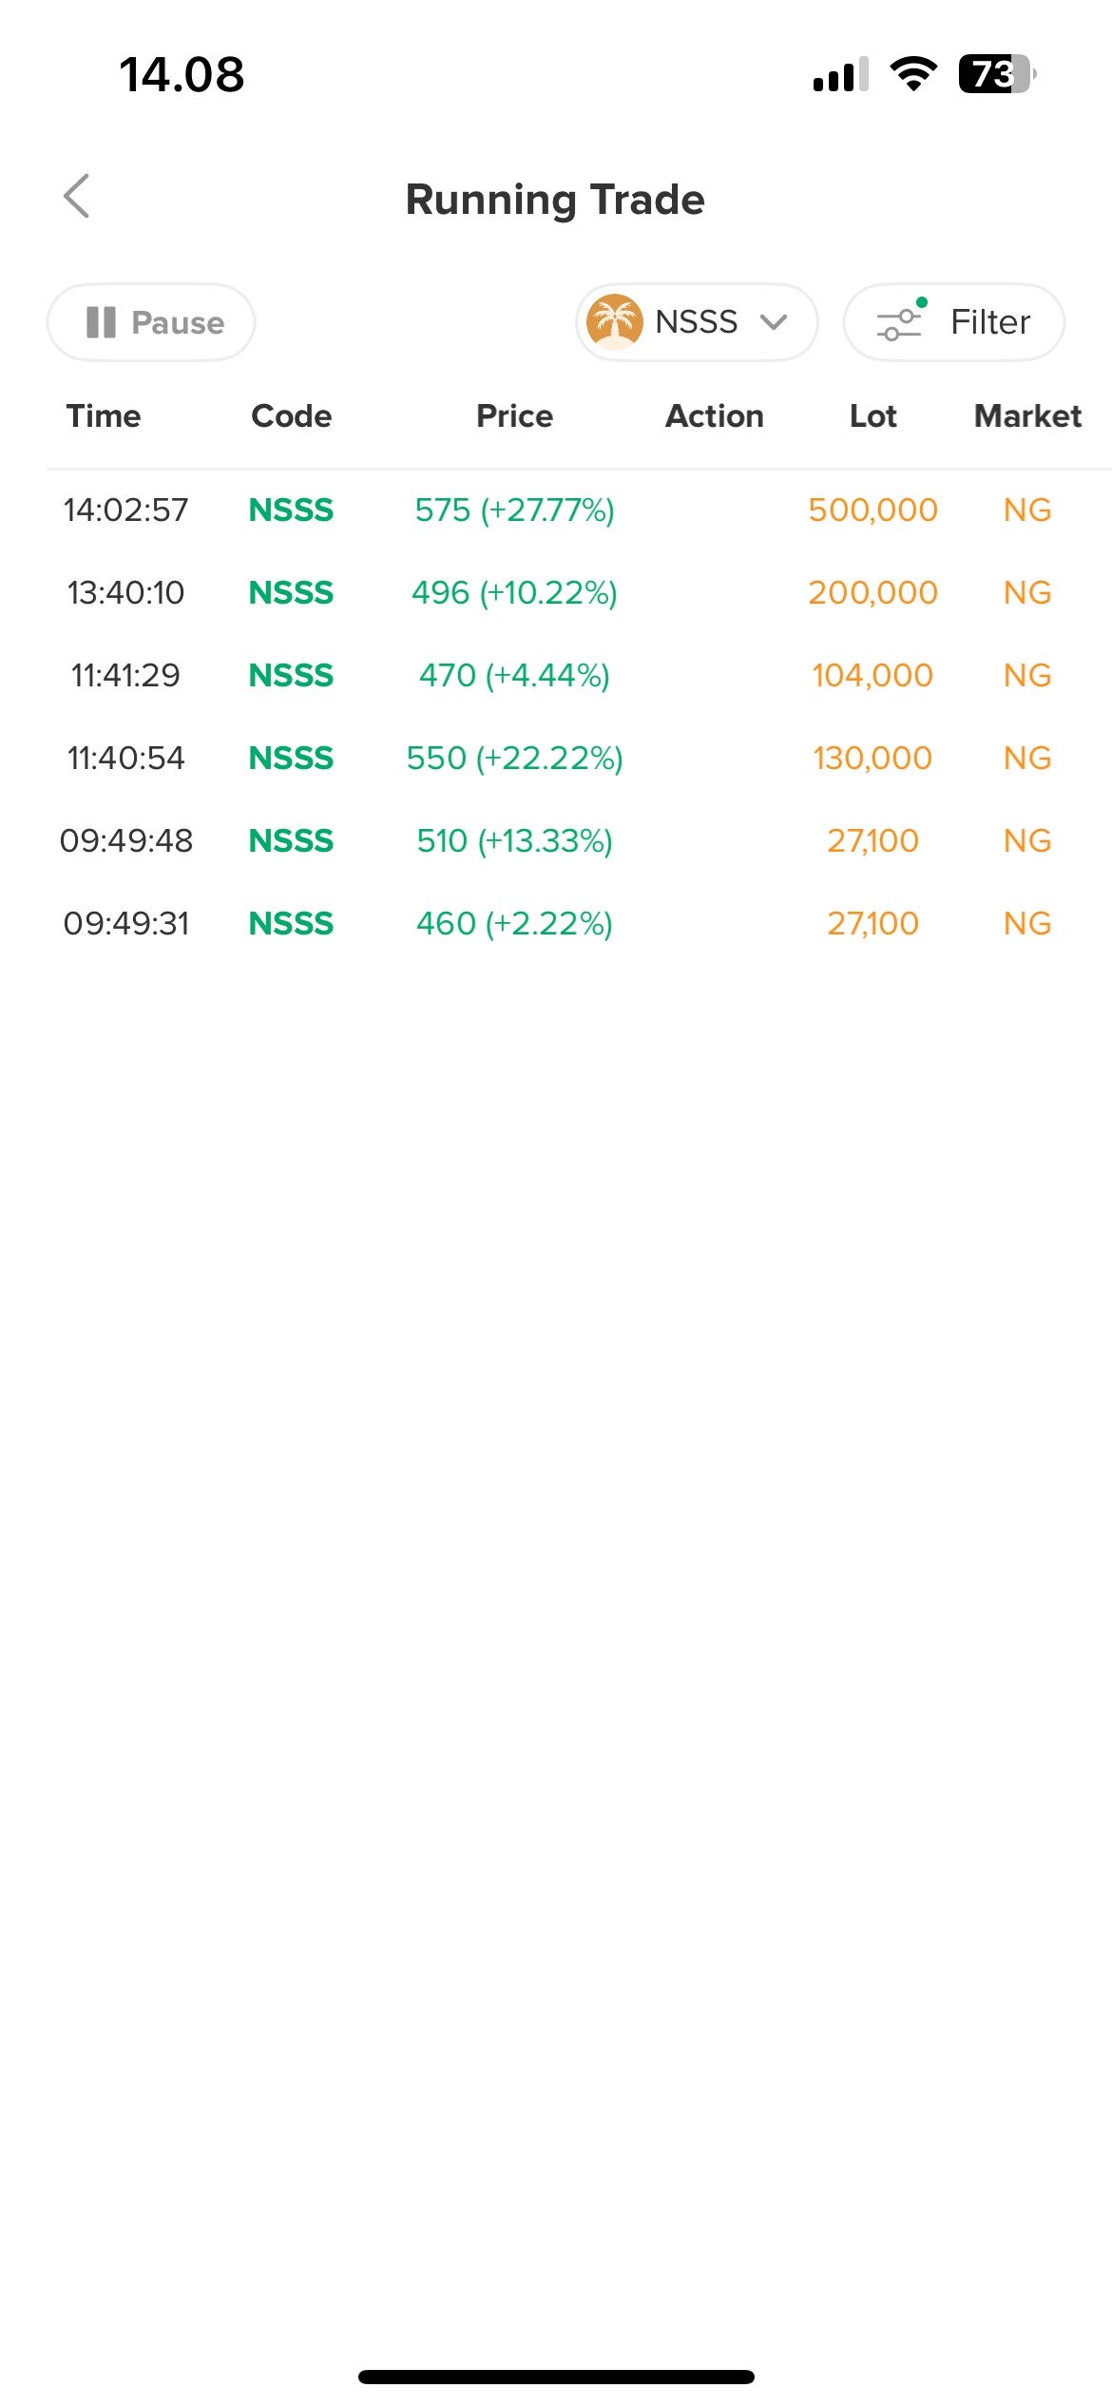Expand the NSSS stock dropdown chevron

coord(775,322)
